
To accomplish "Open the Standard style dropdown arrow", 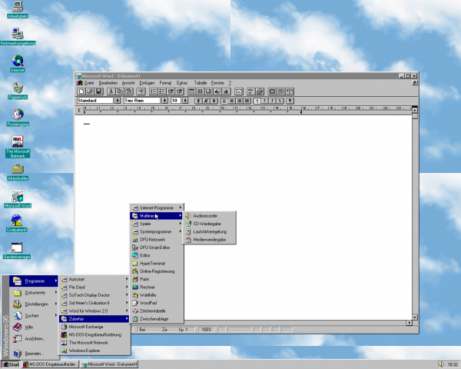I will pos(118,101).
